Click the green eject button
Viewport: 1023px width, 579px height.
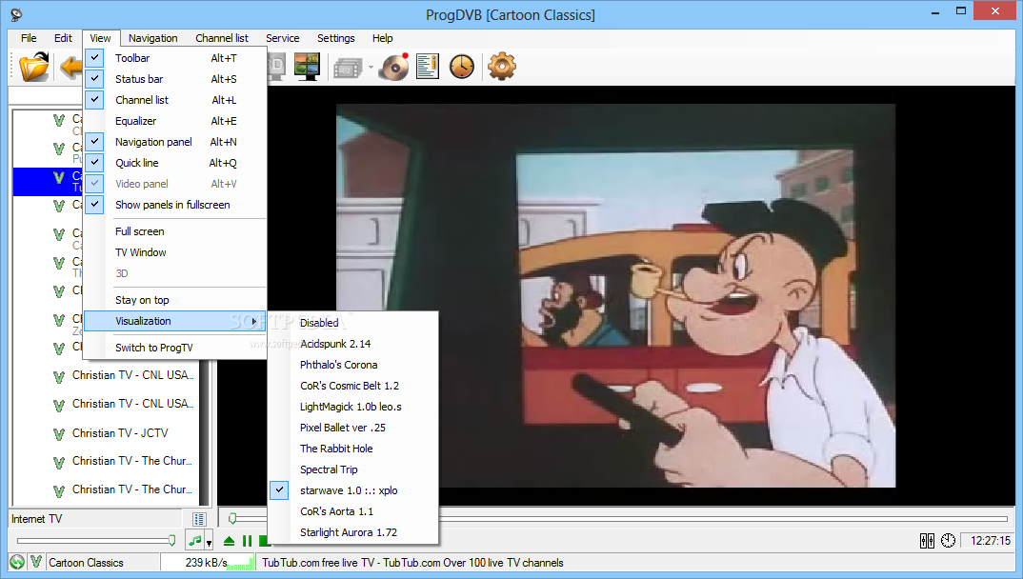coord(229,541)
